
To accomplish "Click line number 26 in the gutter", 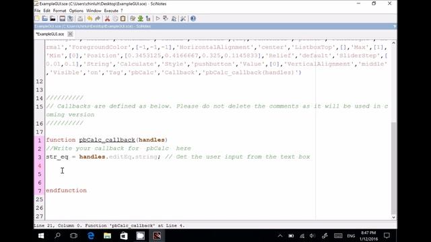I will pyautogui.click(x=39, y=208).
